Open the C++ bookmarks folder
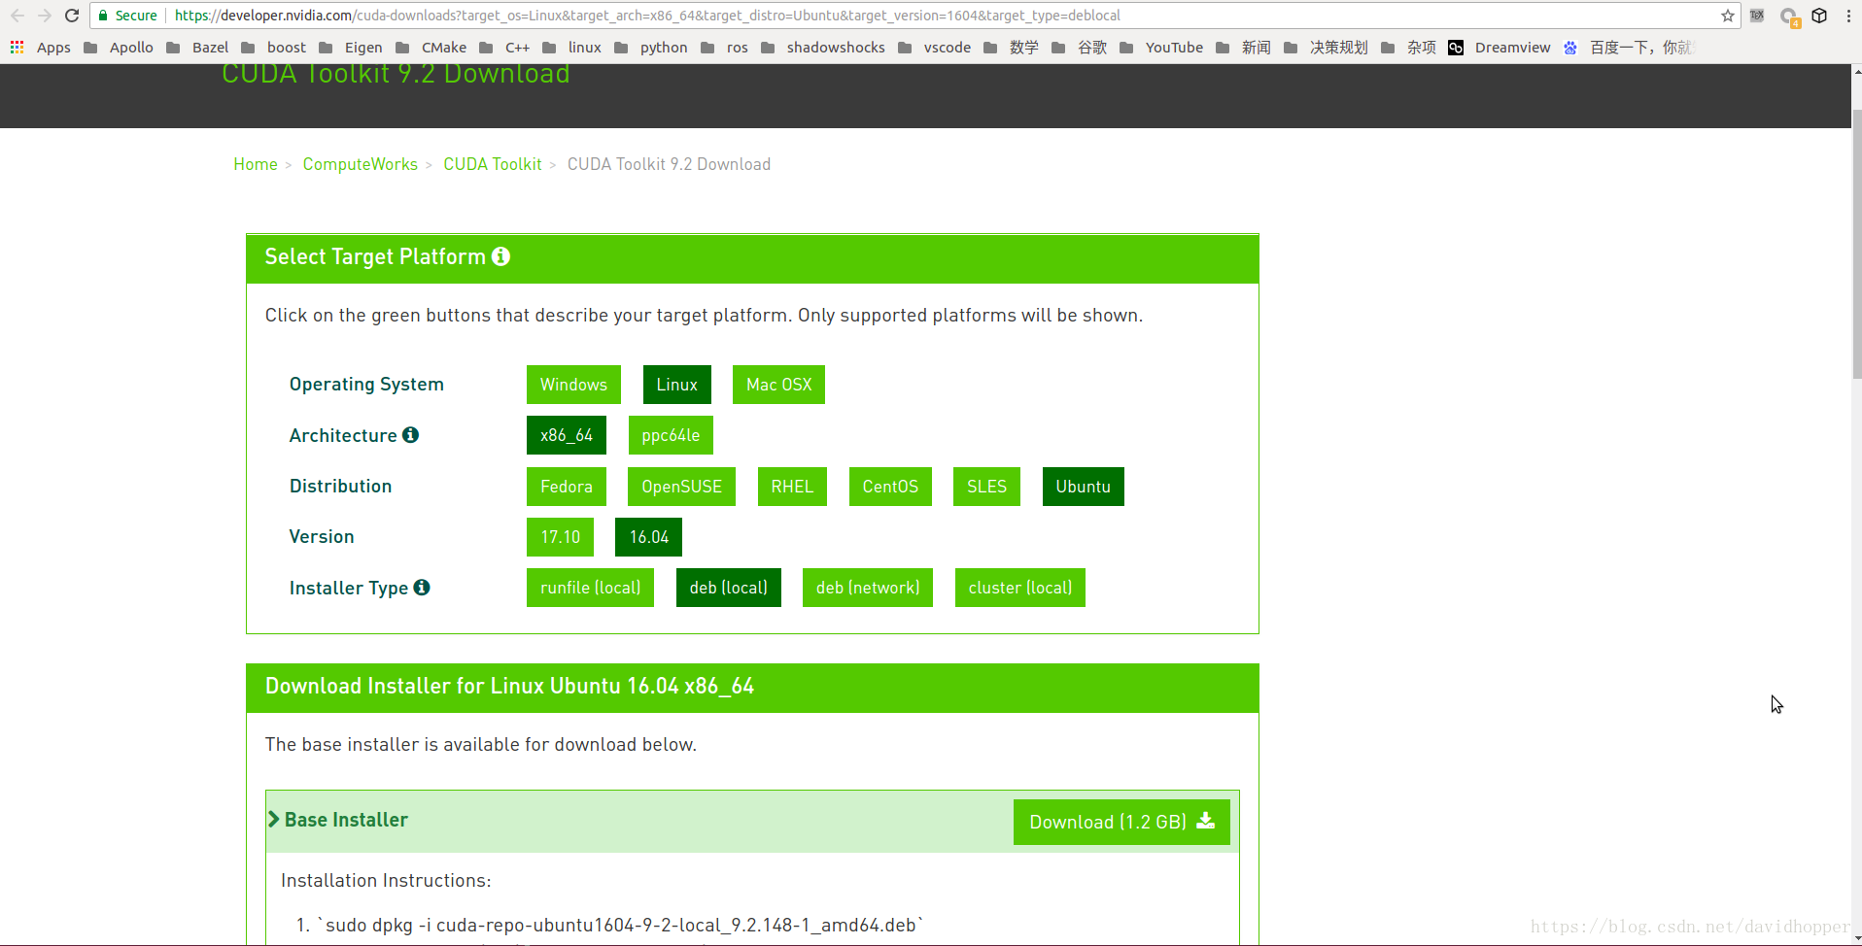This screenshot has width=1862, height=946. 504,48
